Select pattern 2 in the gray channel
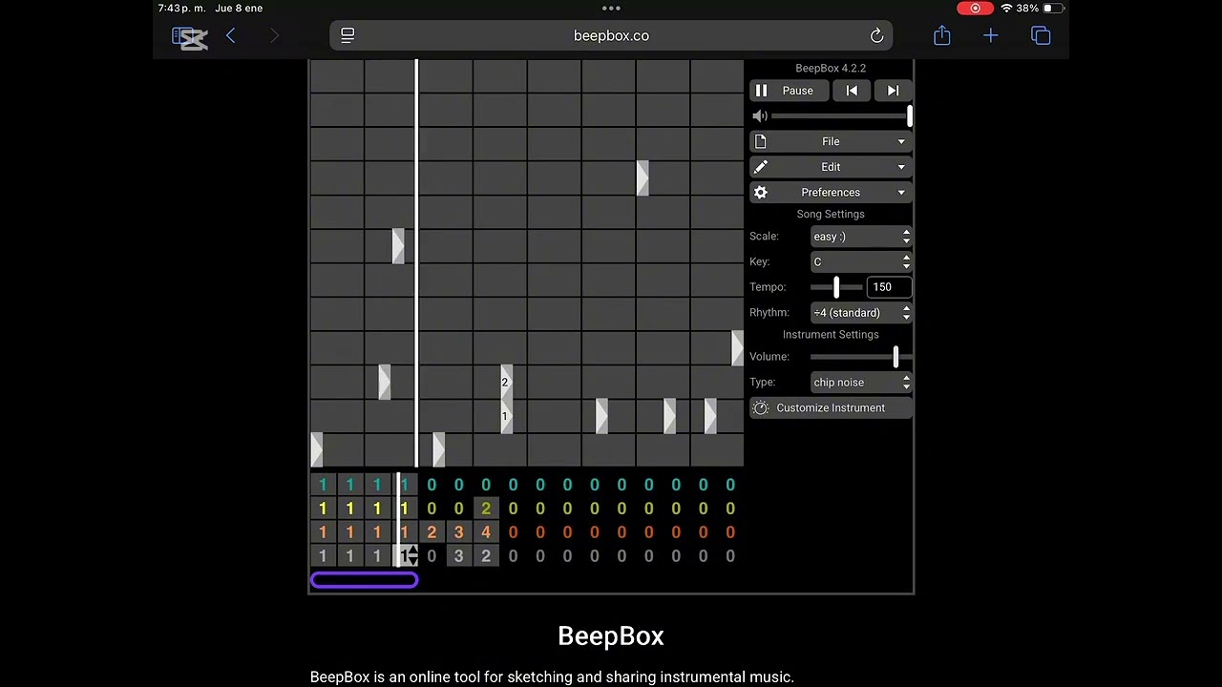Viewport: 1222px width, 687px height. point(486,556)
